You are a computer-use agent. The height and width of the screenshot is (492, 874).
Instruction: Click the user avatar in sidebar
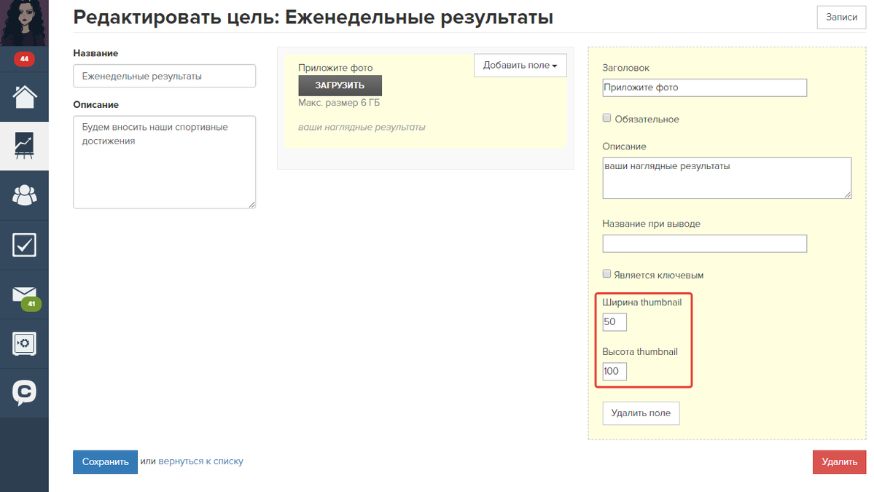(24, 23)
